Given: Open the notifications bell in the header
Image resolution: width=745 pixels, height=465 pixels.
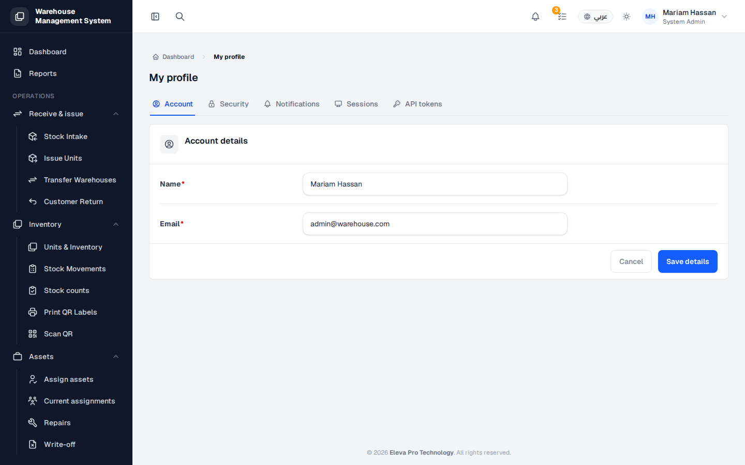Looking at the screenshot, I should click(x=535, y=17).
